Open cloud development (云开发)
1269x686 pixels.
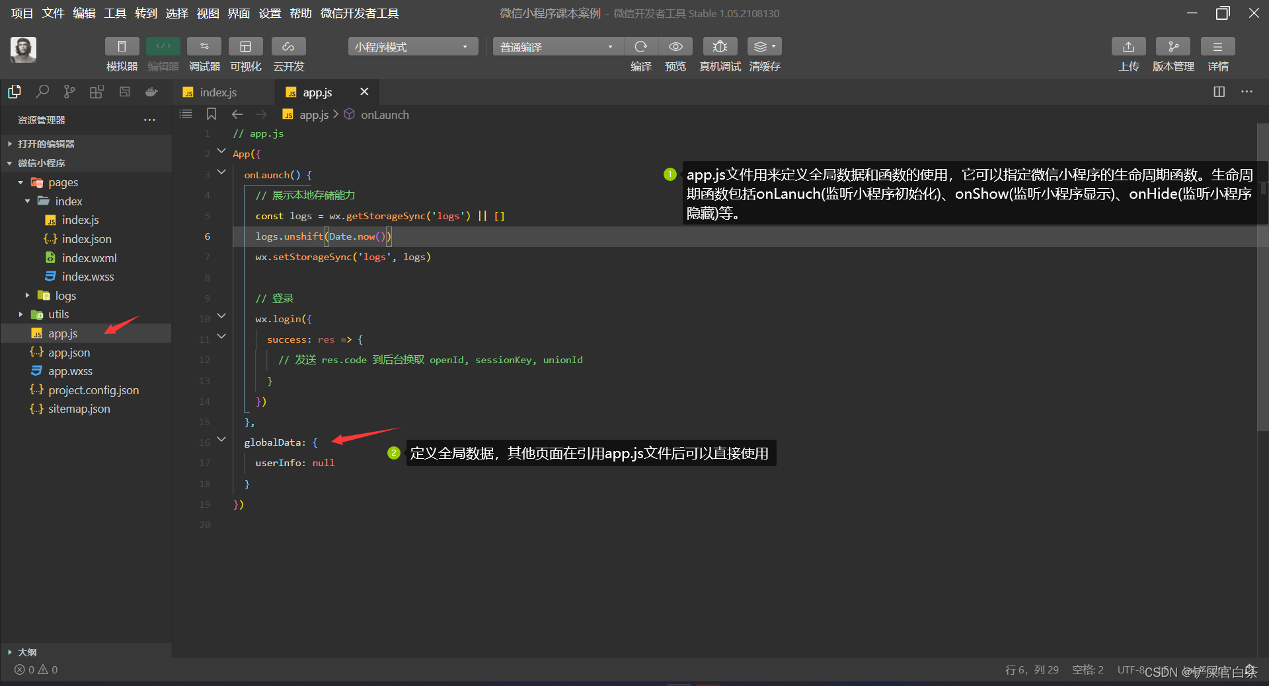(288, 46)
